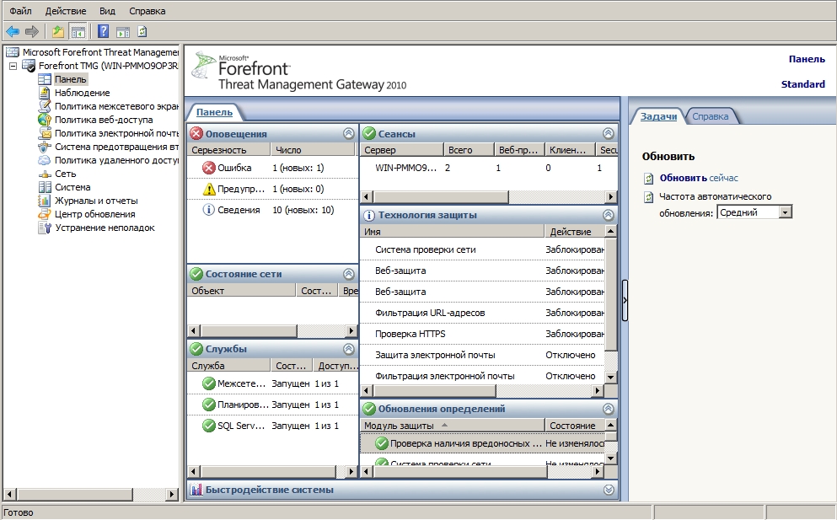
Task: Click the Система node icon
Action: coord(45,187)
